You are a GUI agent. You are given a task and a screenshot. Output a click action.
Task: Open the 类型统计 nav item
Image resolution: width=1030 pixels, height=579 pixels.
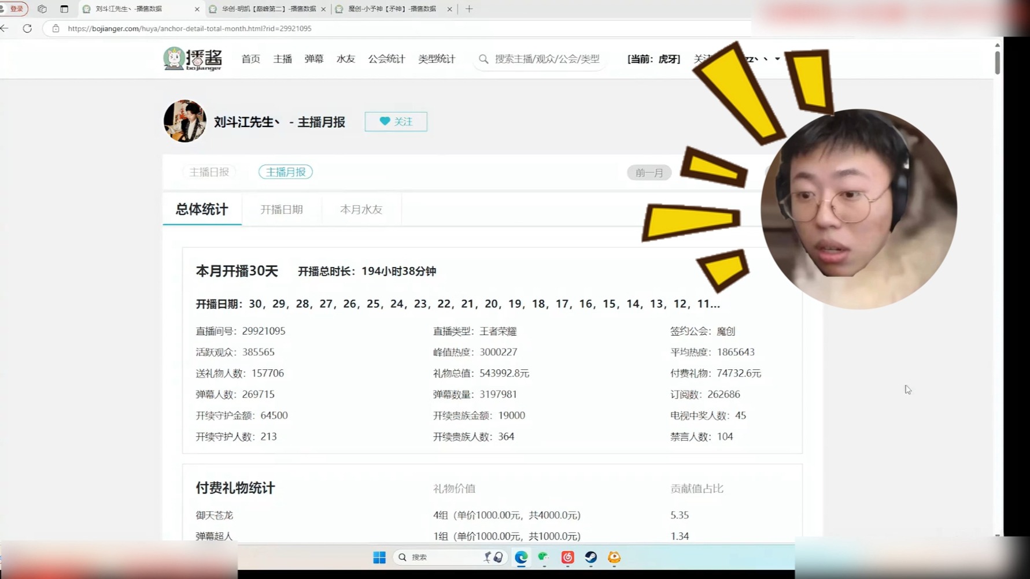click(x=437, y=59)
